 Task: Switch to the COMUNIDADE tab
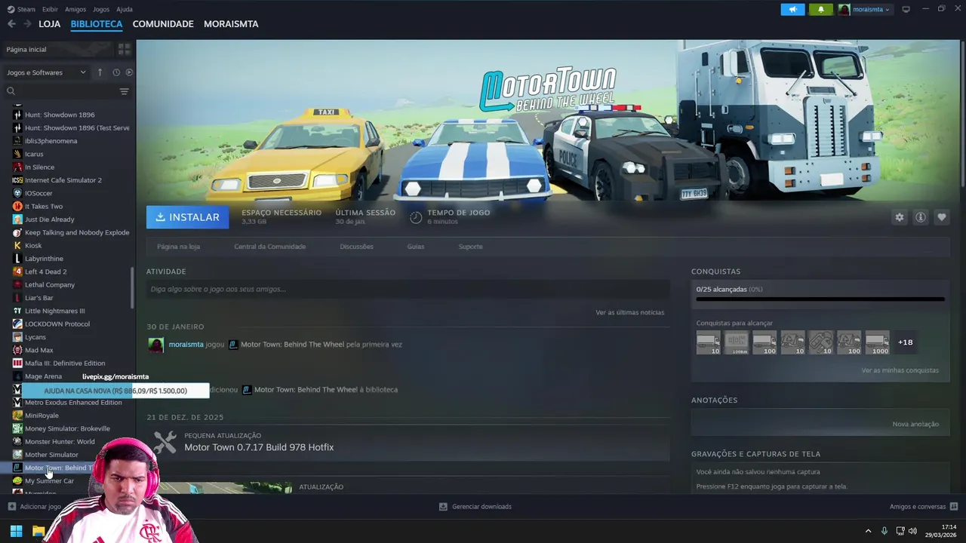coord(163,24)
